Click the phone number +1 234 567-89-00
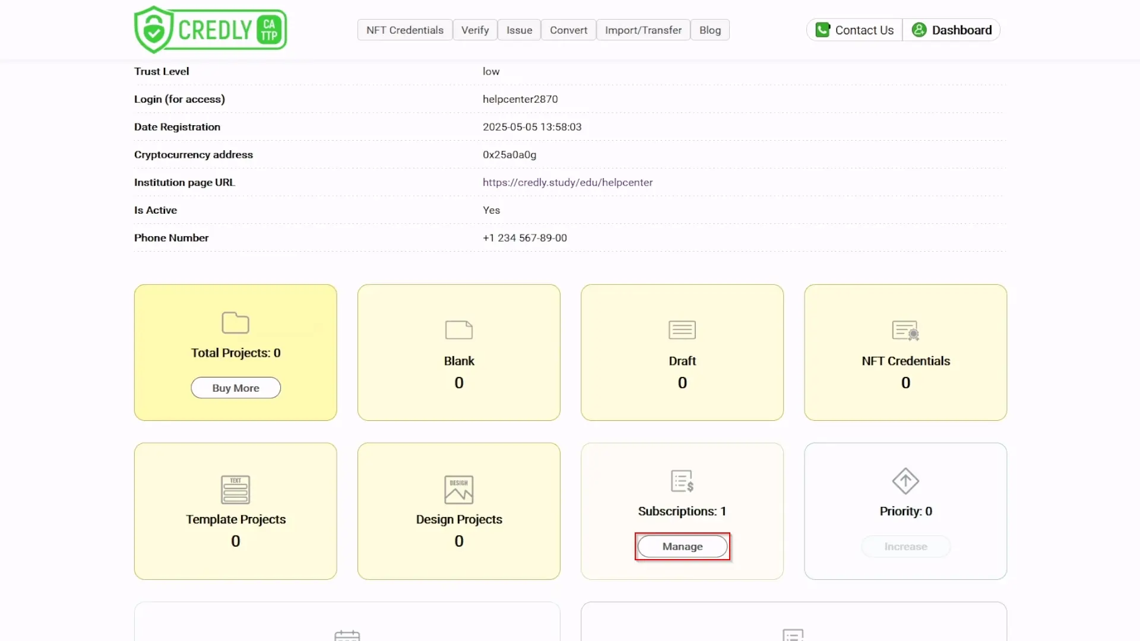 pyautogui.click(x=525, y=238)
